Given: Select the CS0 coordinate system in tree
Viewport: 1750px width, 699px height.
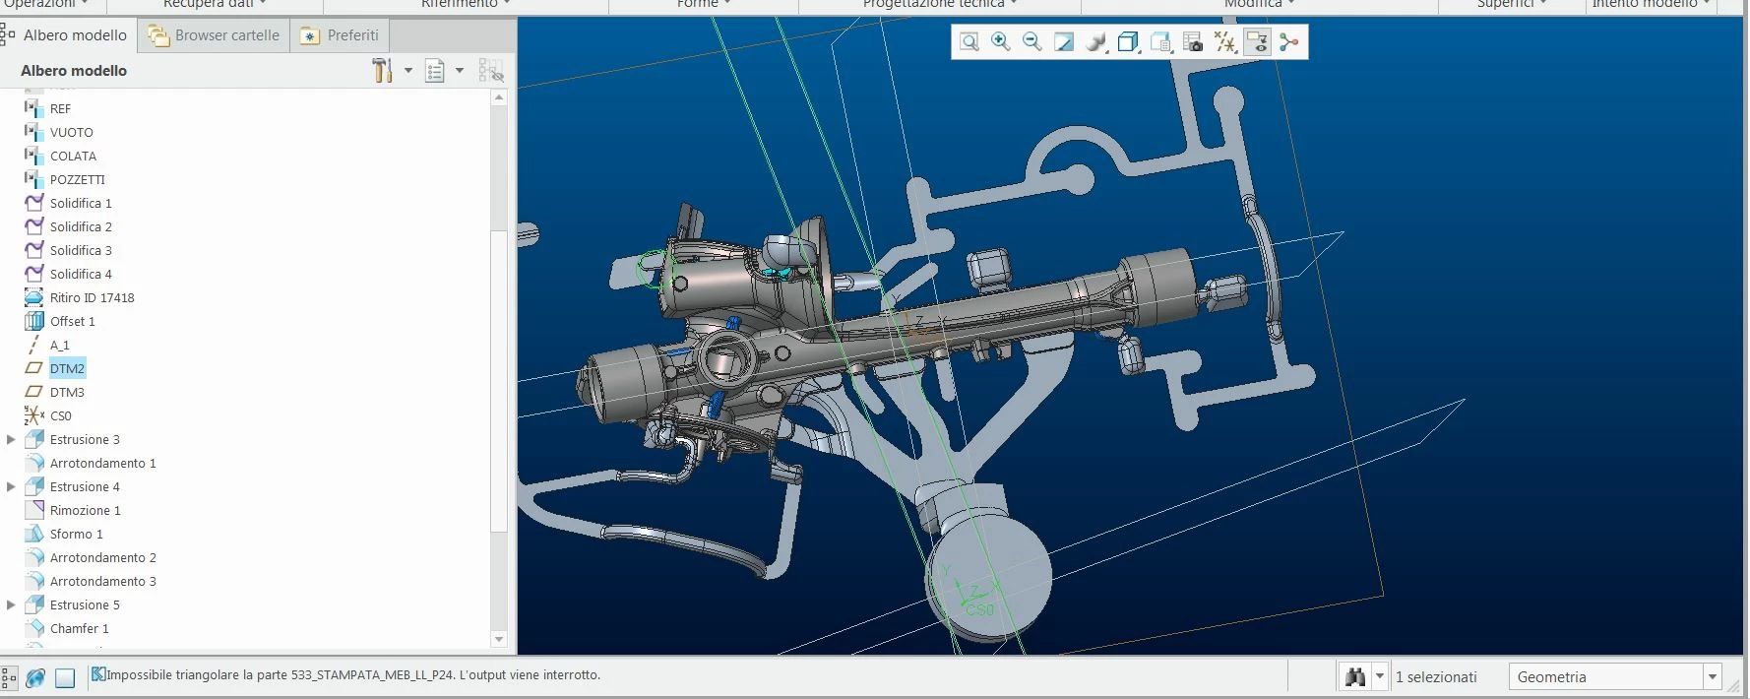Looking at the screenshot, I should tap(60, 415).
